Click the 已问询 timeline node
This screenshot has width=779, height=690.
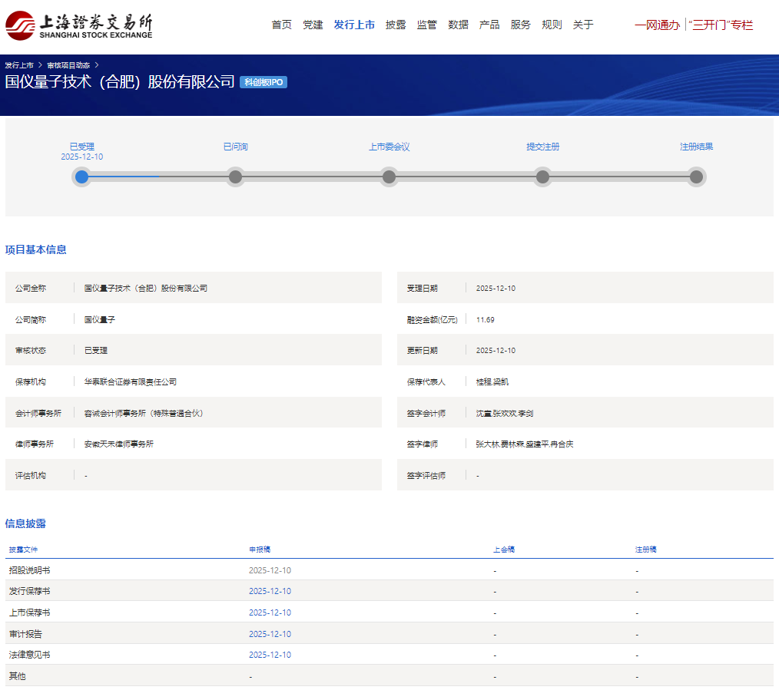coord(236,177)
